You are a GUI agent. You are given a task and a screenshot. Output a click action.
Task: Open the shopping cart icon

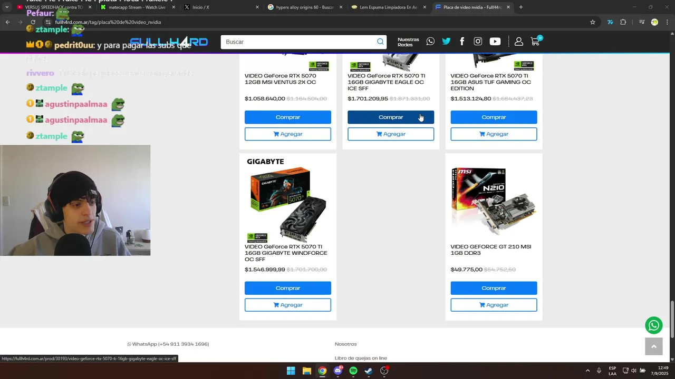point(535,41)
